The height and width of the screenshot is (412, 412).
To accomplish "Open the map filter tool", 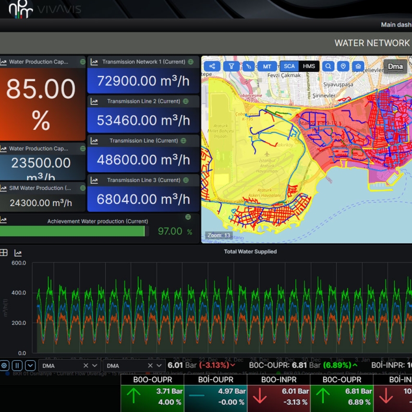I will click(x=231, y=66).
